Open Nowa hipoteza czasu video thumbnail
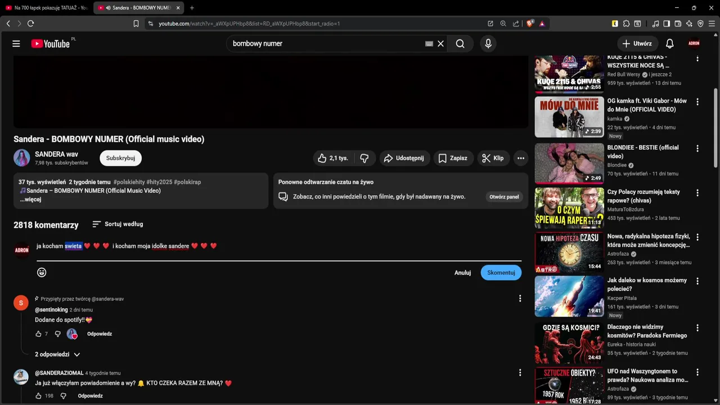 click(569, 253)
